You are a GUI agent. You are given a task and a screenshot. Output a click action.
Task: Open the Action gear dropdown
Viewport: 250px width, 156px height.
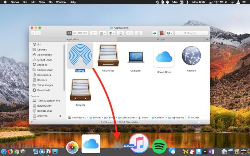pyautogui.click(x=112, y=33)
